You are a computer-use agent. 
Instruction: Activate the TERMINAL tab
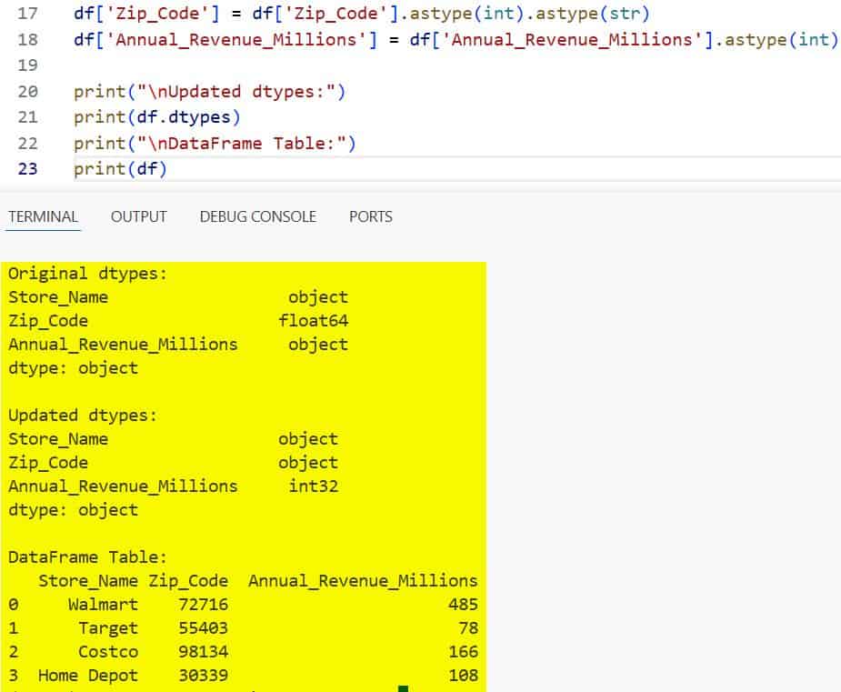coord(44,216)
